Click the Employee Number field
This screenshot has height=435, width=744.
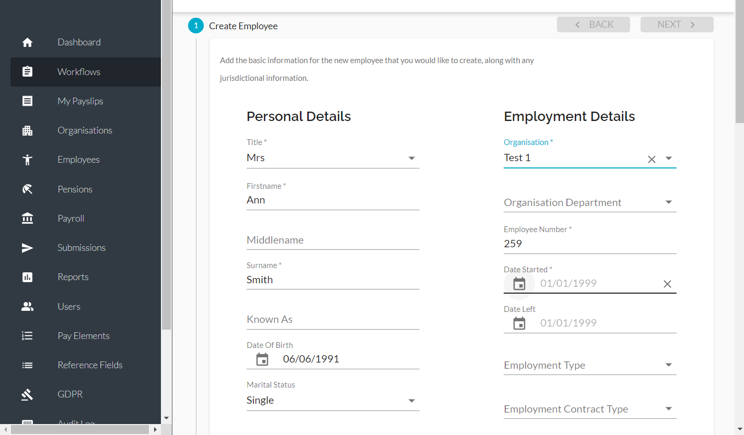(x=590, y=244)
